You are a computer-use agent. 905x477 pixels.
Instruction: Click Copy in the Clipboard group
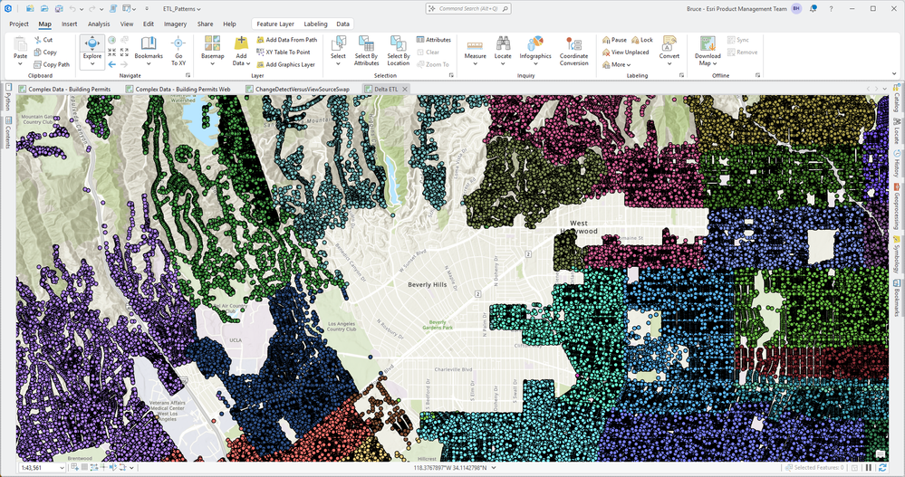pyautogui.click(x=45, y=52)
